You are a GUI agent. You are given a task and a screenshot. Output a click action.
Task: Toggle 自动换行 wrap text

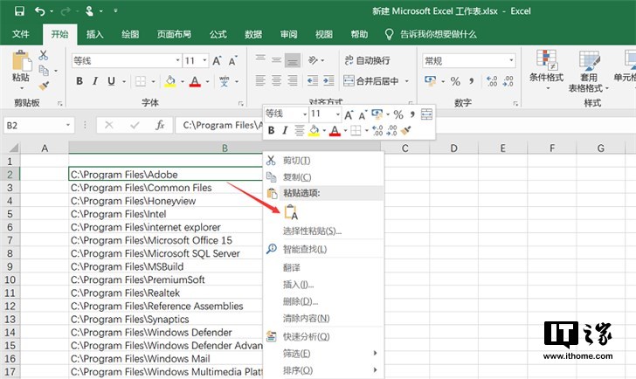click(x=367, y=60)
